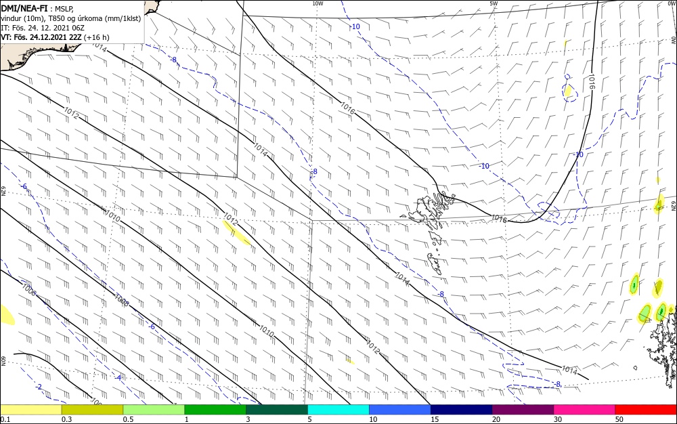Click the 'VT: Fös. 24.12.2021 22Z (+16 h)' line
This screenshot has width=677, height=424.
[x=56, y=37]
